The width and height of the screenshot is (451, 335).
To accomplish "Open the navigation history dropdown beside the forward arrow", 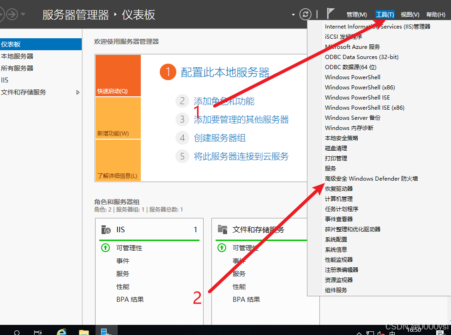I will pyautogui.click(x=23, y=14).
